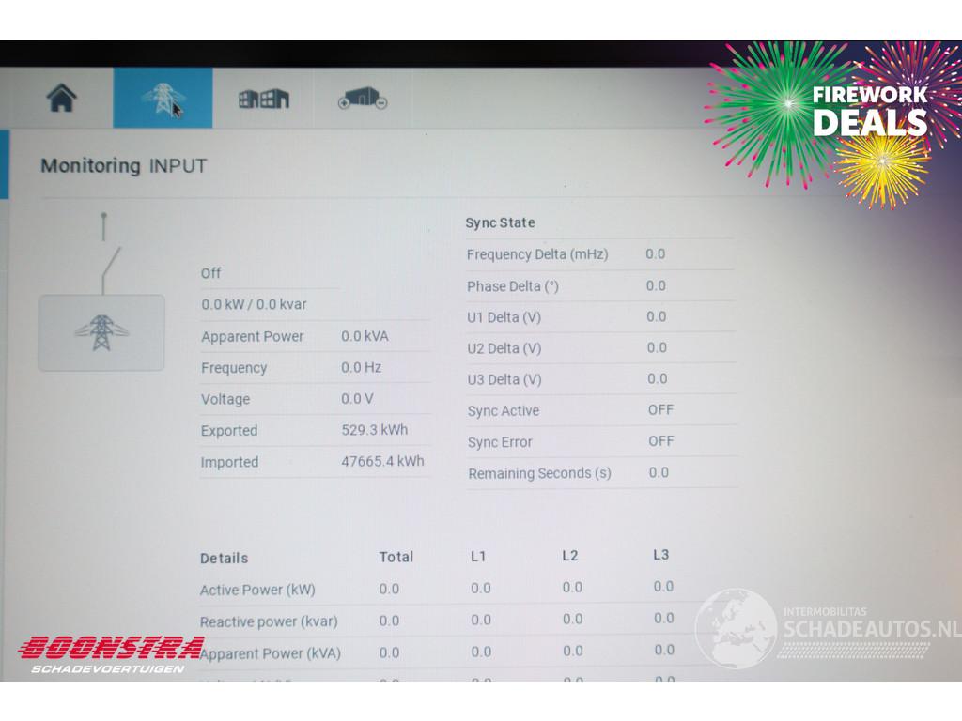Screen dimensions: 962x721
Task: Open the Home screen icon
Action: (62, 98)
